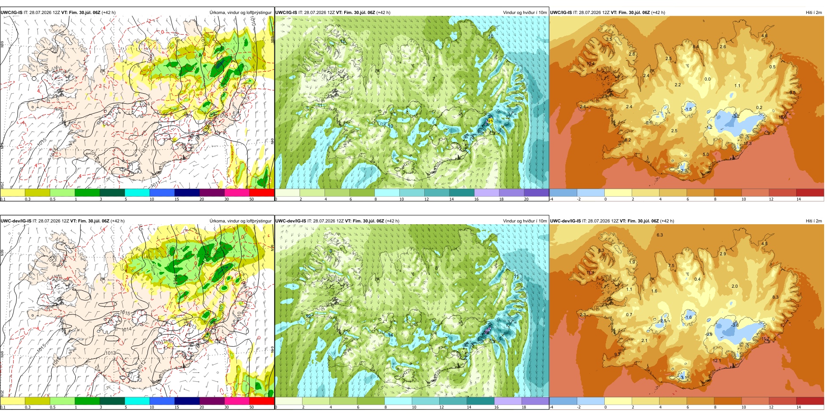Click the 'Vindur og hviður í 10m' title on UWC/IG-IS map
The width and height of the screenshot is (832, 416).
click(525, 13)
